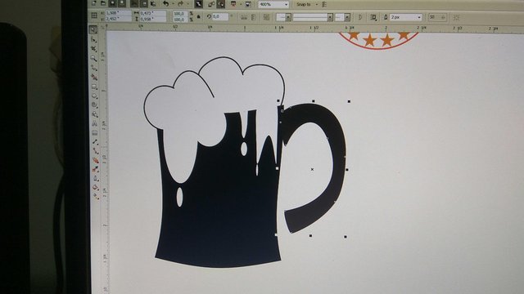Click the Open folder icon
The height and width of the screenshot is (294, 524).
pos(103,3)
